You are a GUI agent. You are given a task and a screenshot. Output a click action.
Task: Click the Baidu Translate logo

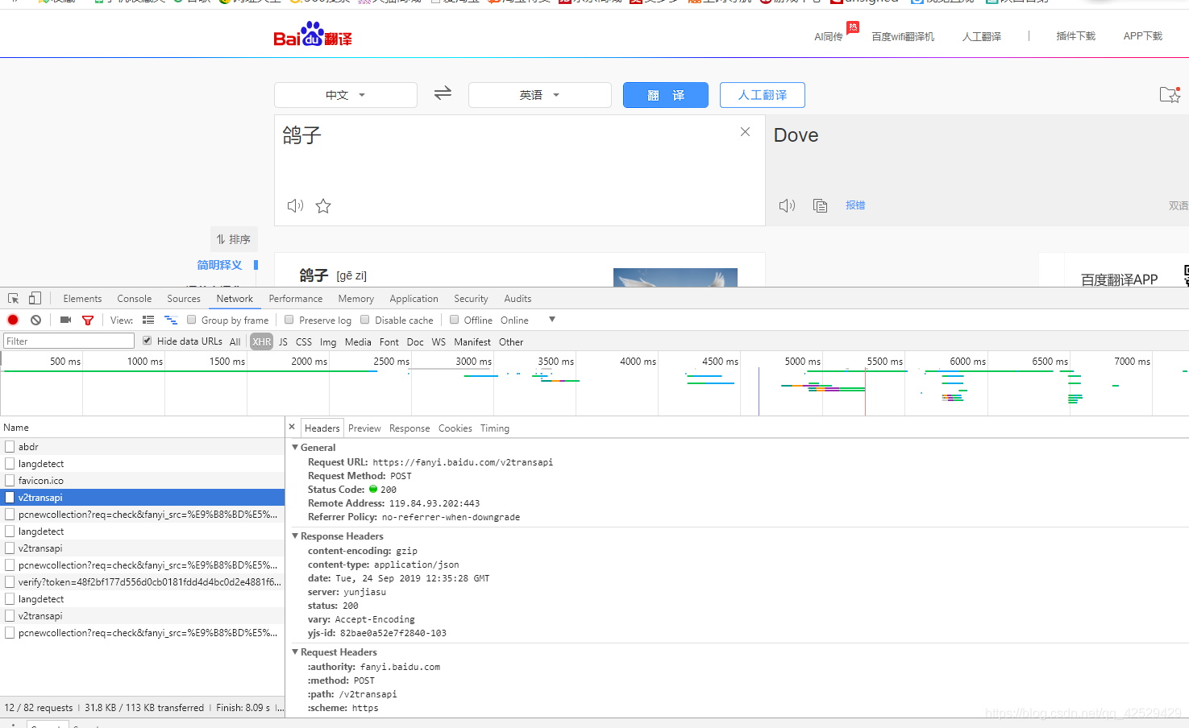(313, 35)
